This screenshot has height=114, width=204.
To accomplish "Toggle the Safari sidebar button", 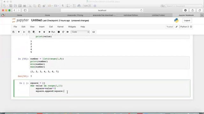I will 25,10.
